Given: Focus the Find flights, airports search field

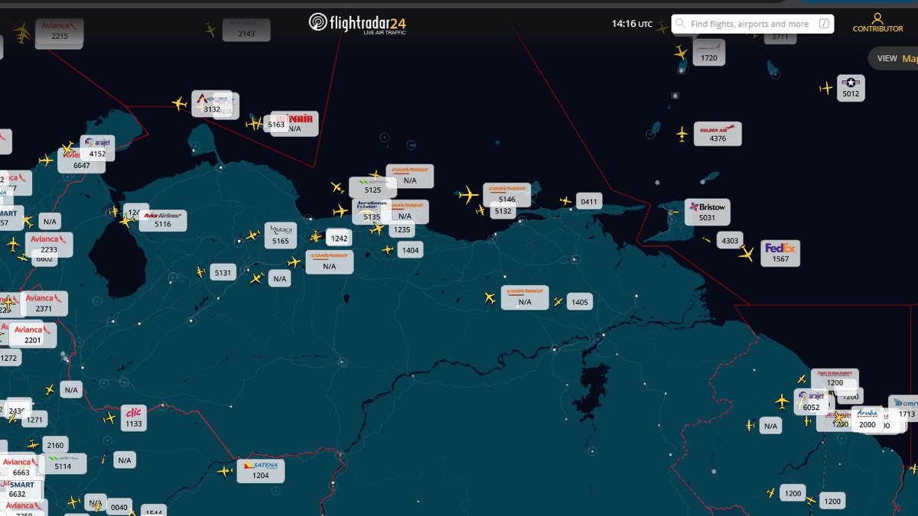Looking at the screenshot, I should pos(753,24).
